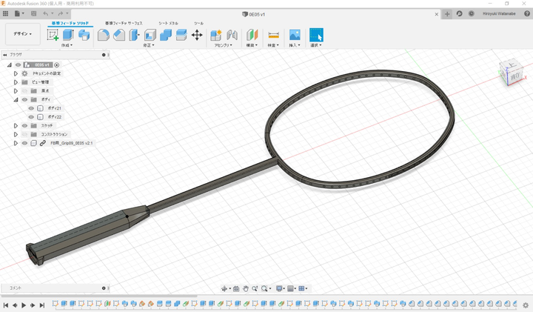Expand the ドキュメントの設定 tree node
The image size is (533, 312).
(16, 73)
